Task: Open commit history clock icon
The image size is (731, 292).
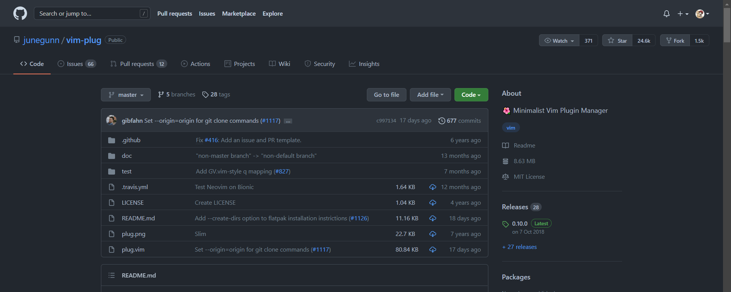Action: click(441, 121)
